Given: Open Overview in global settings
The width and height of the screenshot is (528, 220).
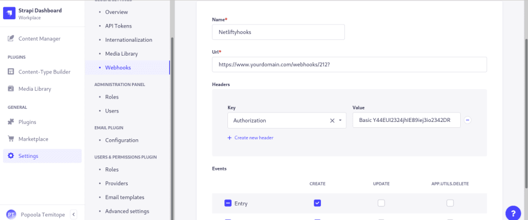Looking at the screenshot, I should click(x=116, y=12).
